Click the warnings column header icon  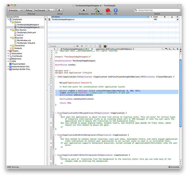(172, 17)
